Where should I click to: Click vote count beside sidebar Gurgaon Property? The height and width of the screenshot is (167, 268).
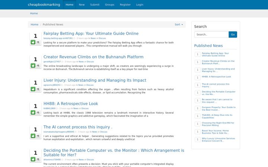pos(198,108)
